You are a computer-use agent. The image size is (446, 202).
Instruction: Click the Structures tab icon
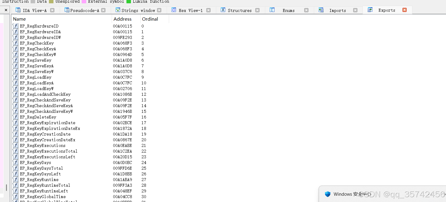[223, 10]
